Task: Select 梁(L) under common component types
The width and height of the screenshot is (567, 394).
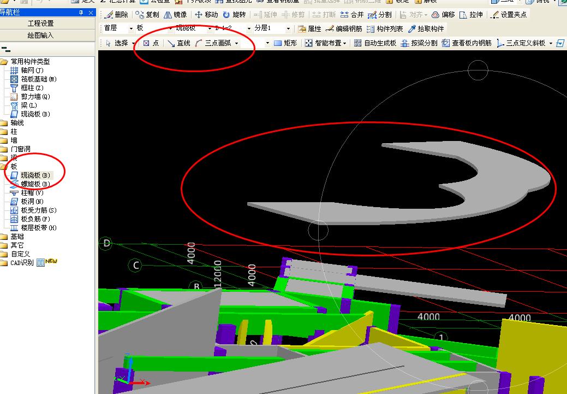Action: pyautogui.click(x=28, y=105)
